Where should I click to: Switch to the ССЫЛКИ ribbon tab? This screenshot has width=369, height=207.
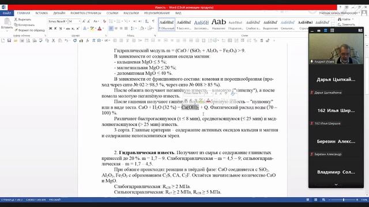pyautogui.click(x=112, y=13)
